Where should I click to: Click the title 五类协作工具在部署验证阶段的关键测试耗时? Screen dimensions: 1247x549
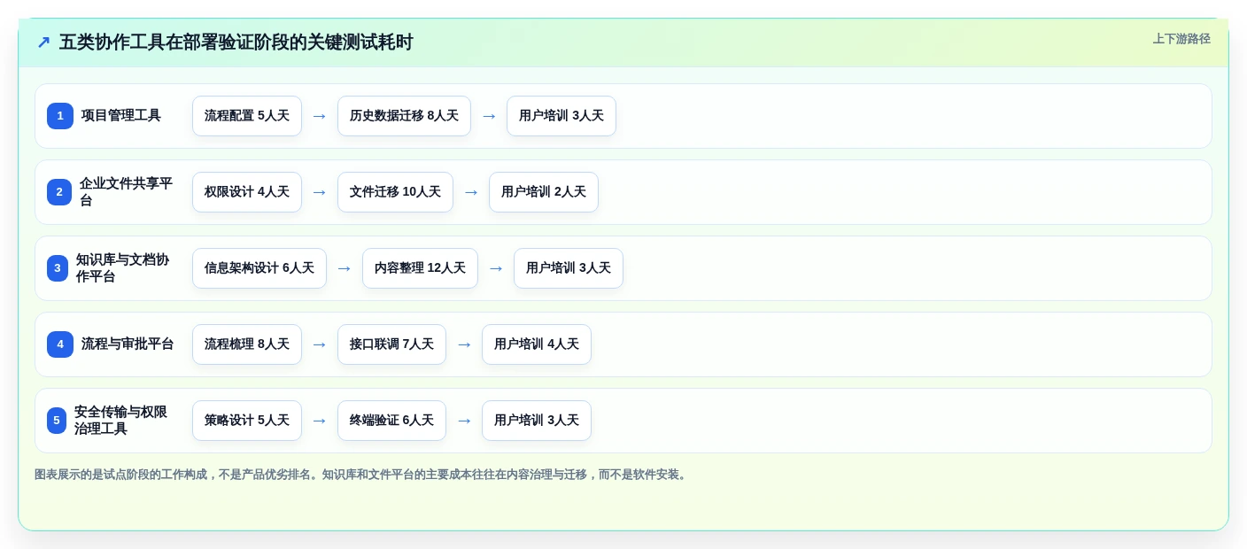click(x=236, y=43)
